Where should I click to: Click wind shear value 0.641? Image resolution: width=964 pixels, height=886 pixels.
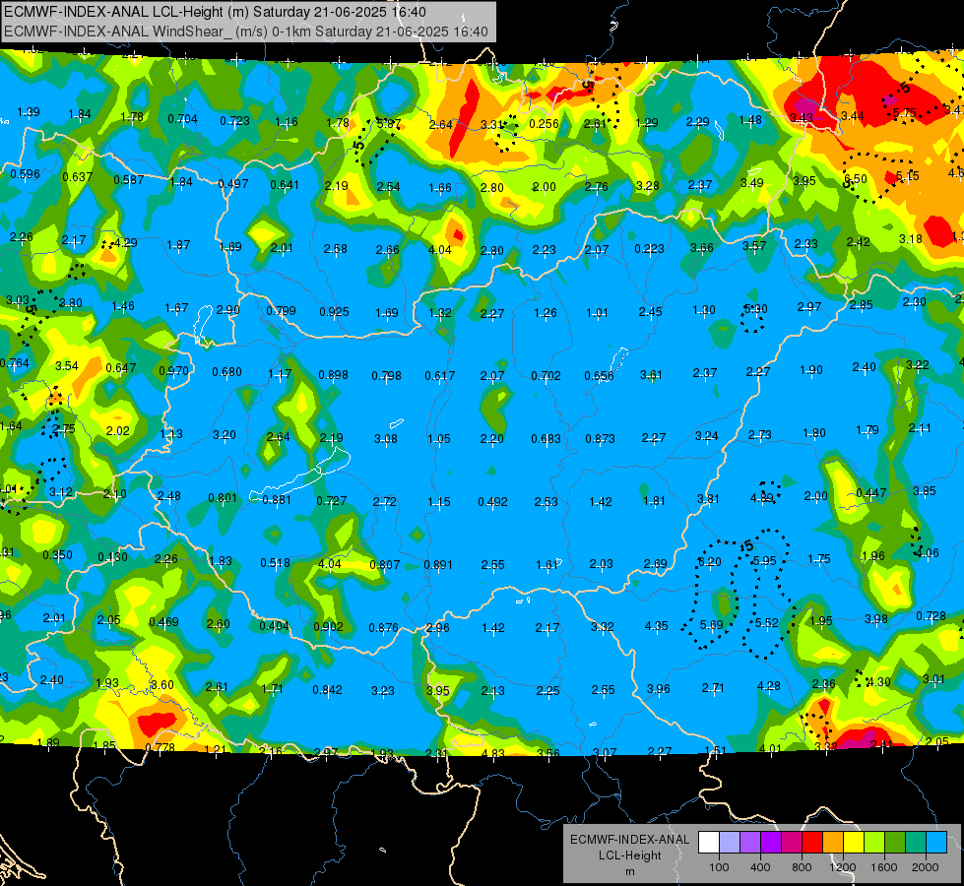click(285, 184)
